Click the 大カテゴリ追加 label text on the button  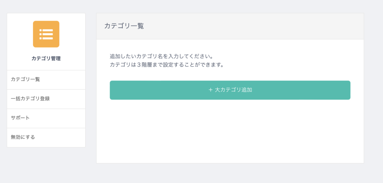(233, 90)
